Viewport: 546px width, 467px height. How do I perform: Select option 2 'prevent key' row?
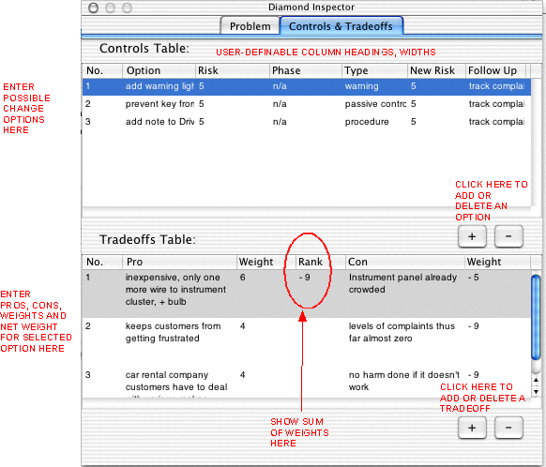pyautogui.click(x=307, y=104)
